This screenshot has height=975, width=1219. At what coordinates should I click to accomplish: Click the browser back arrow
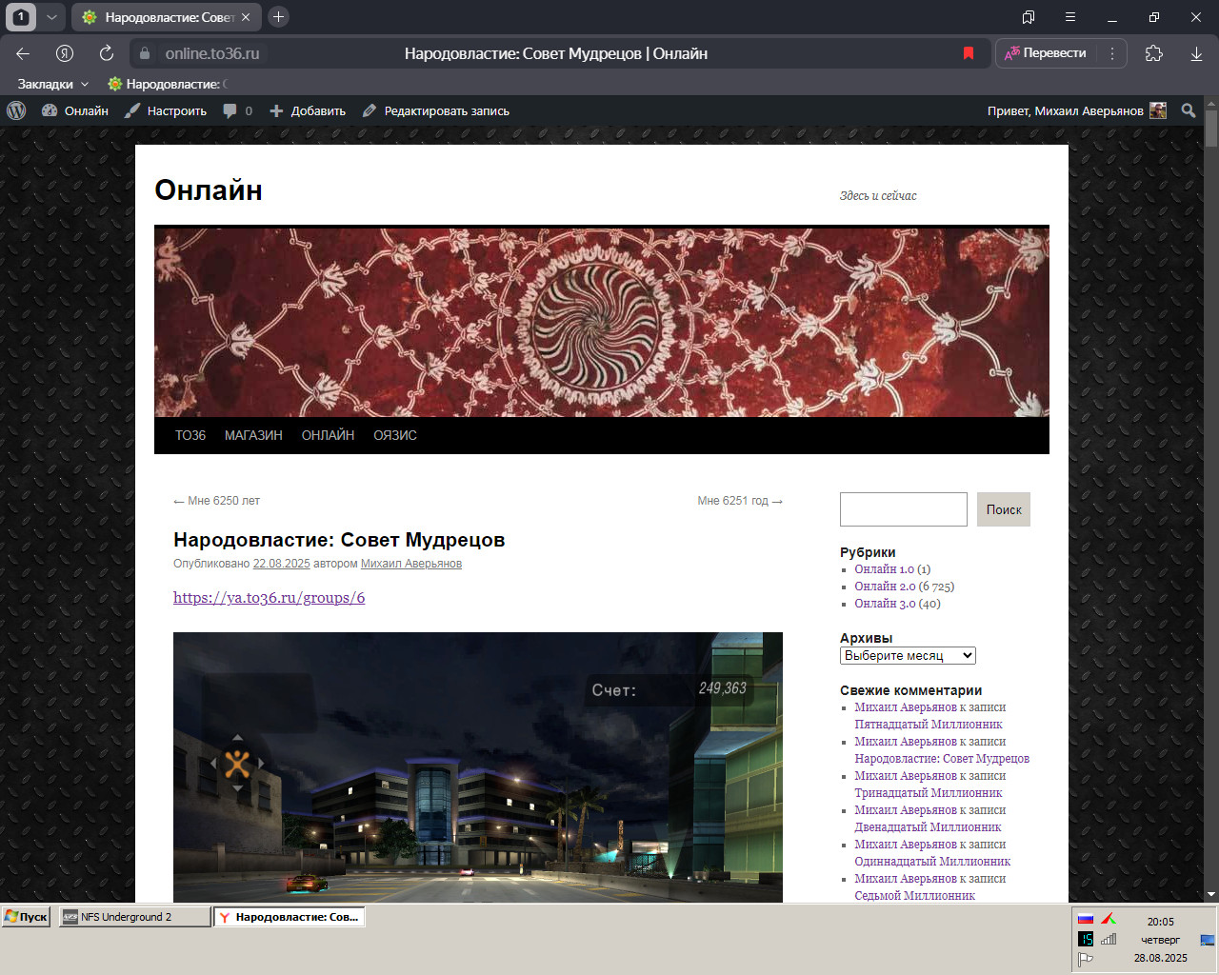click(23, 53)
